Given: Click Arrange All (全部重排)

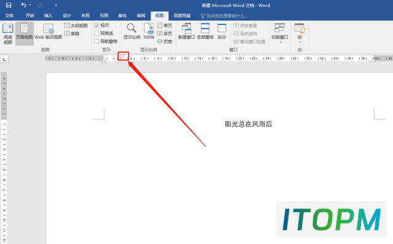Looking at the screenshot, I should (205, 31).
